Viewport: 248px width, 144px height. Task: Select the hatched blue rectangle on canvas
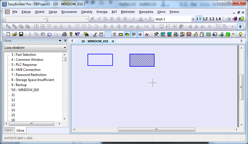142,60
